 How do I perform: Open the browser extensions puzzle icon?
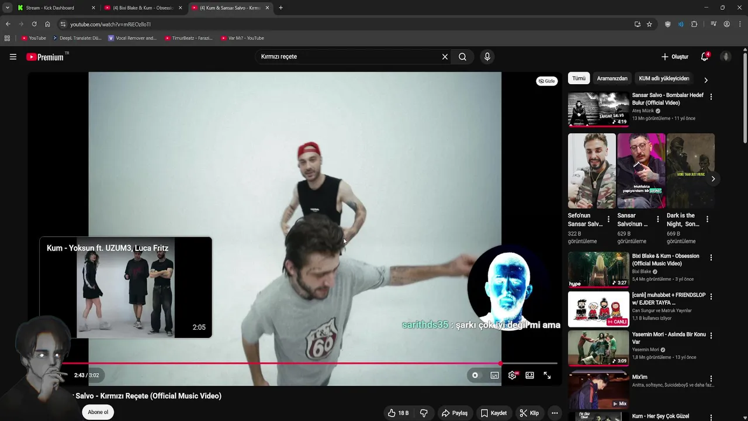click(694, 24)
